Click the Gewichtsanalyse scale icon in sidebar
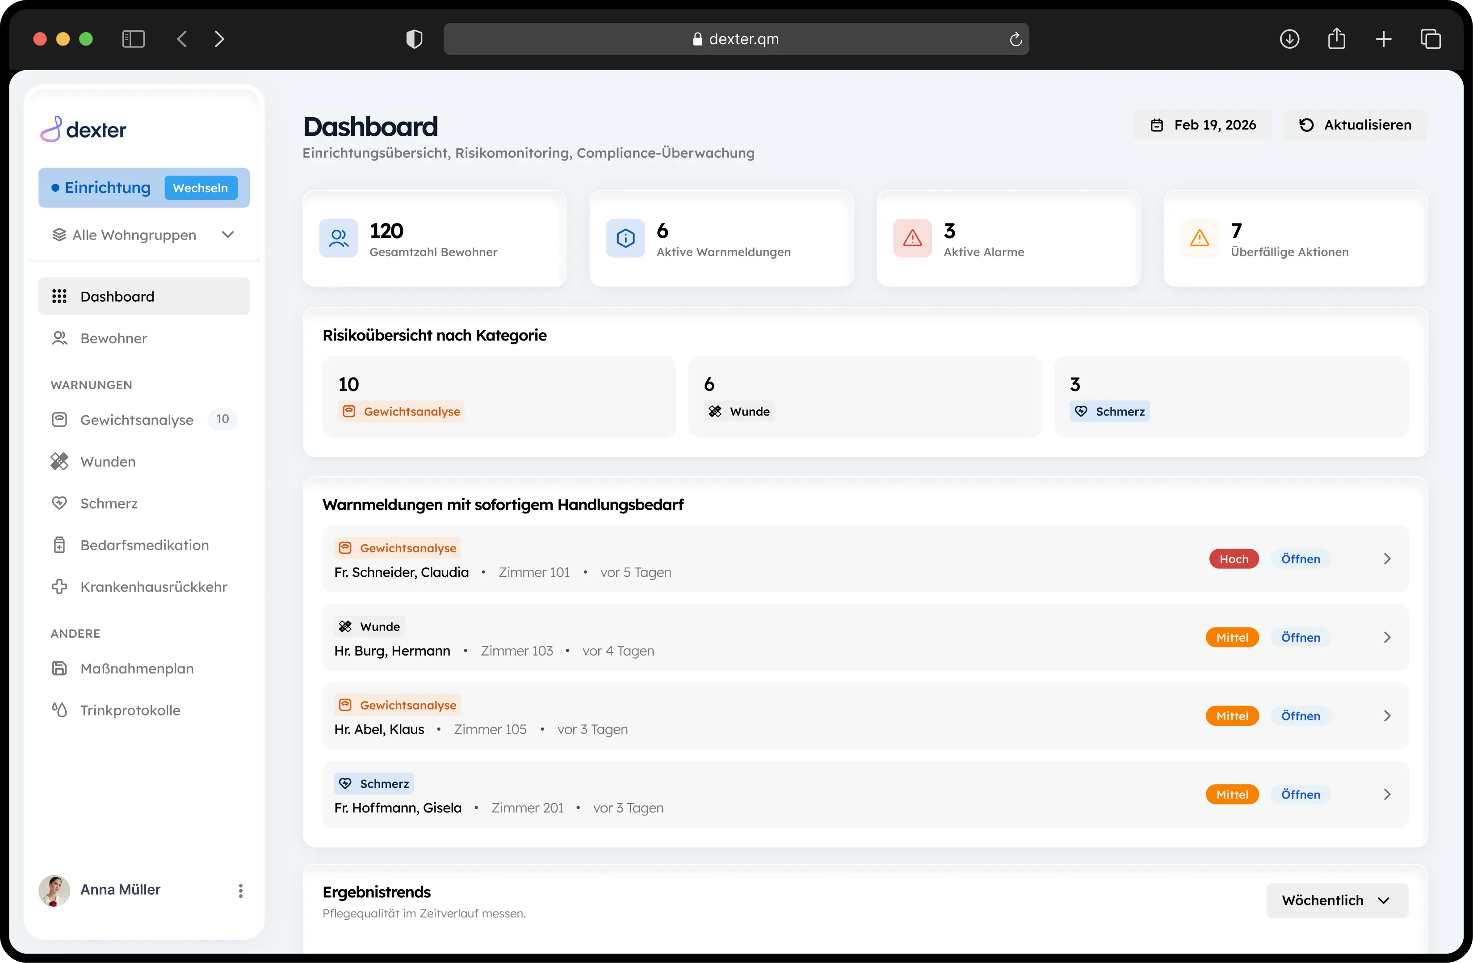Image resolution: width=1473 pixels, height=963 pixels. point(59,420)
